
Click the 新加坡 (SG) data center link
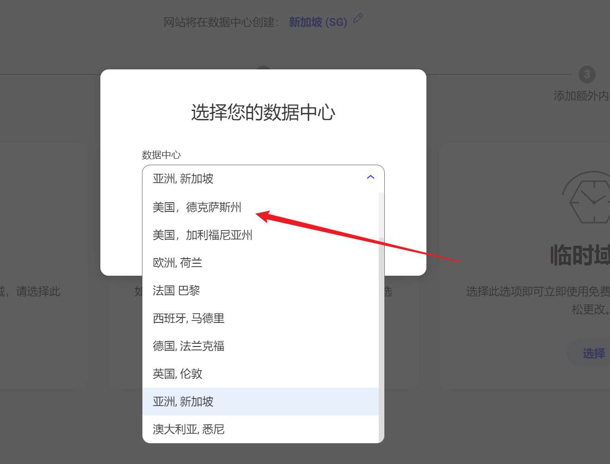coord(318,22)
